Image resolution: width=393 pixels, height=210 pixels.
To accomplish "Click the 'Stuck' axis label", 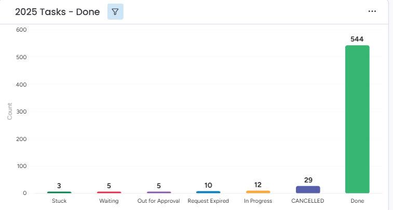I will point(59,201).
